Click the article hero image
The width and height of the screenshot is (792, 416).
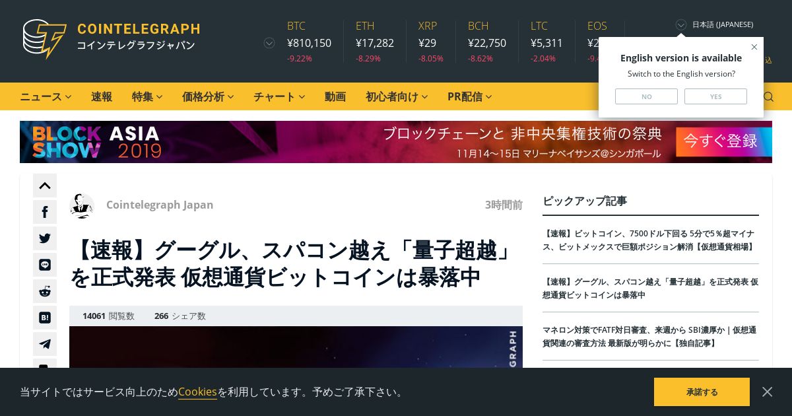tap(296, 347)
